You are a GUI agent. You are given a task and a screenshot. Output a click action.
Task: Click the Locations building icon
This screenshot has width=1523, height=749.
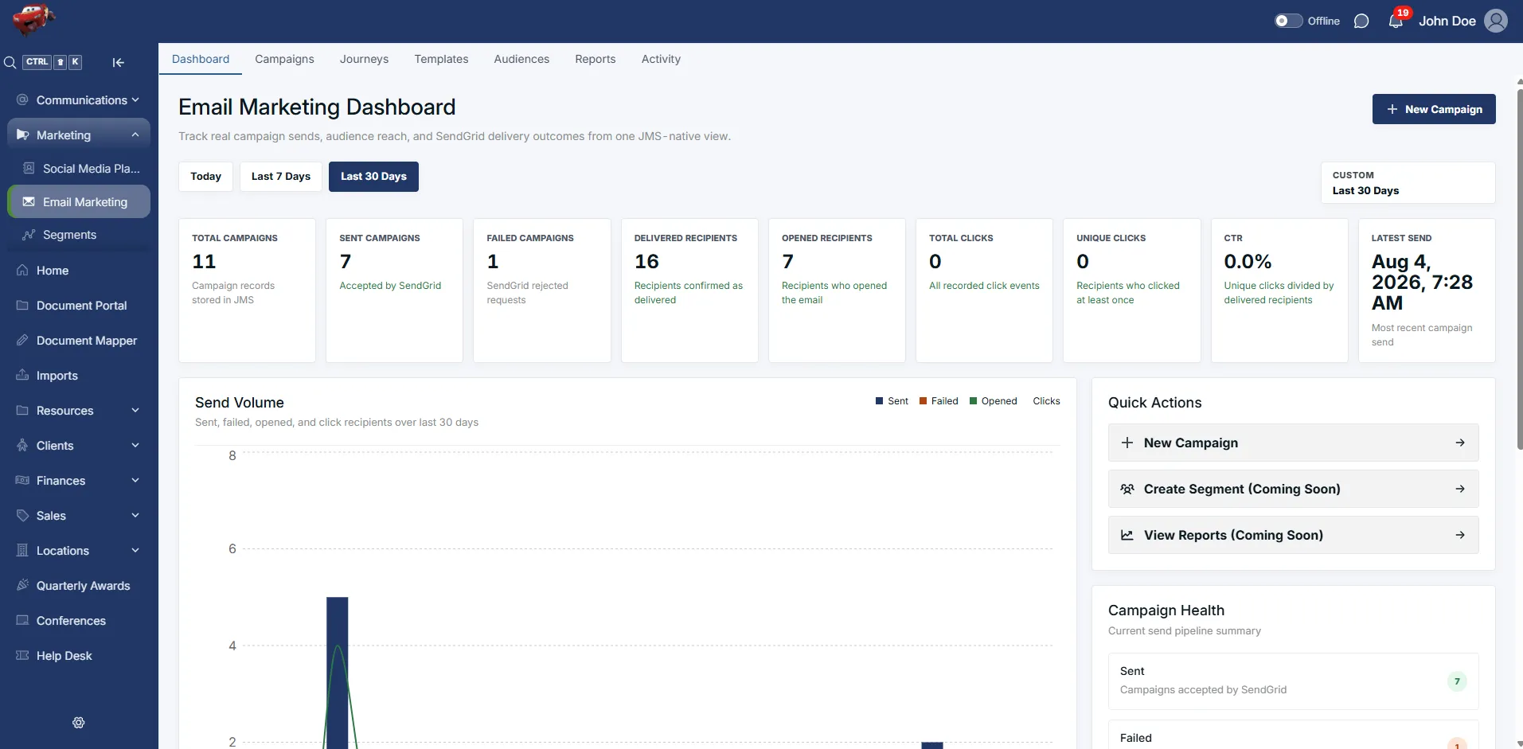click(22, 550)
